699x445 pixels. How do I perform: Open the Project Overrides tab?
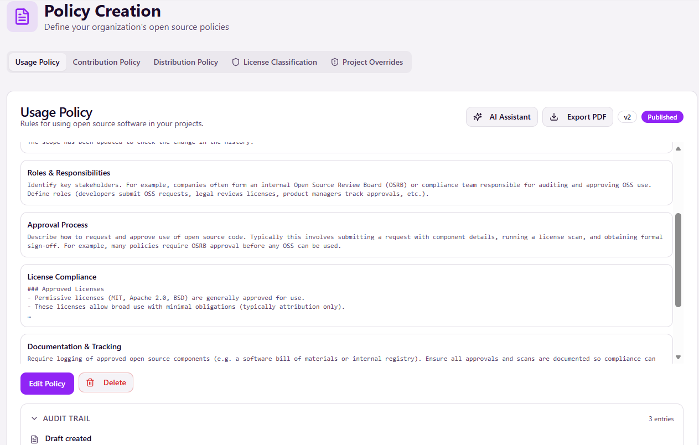[367, 62]
